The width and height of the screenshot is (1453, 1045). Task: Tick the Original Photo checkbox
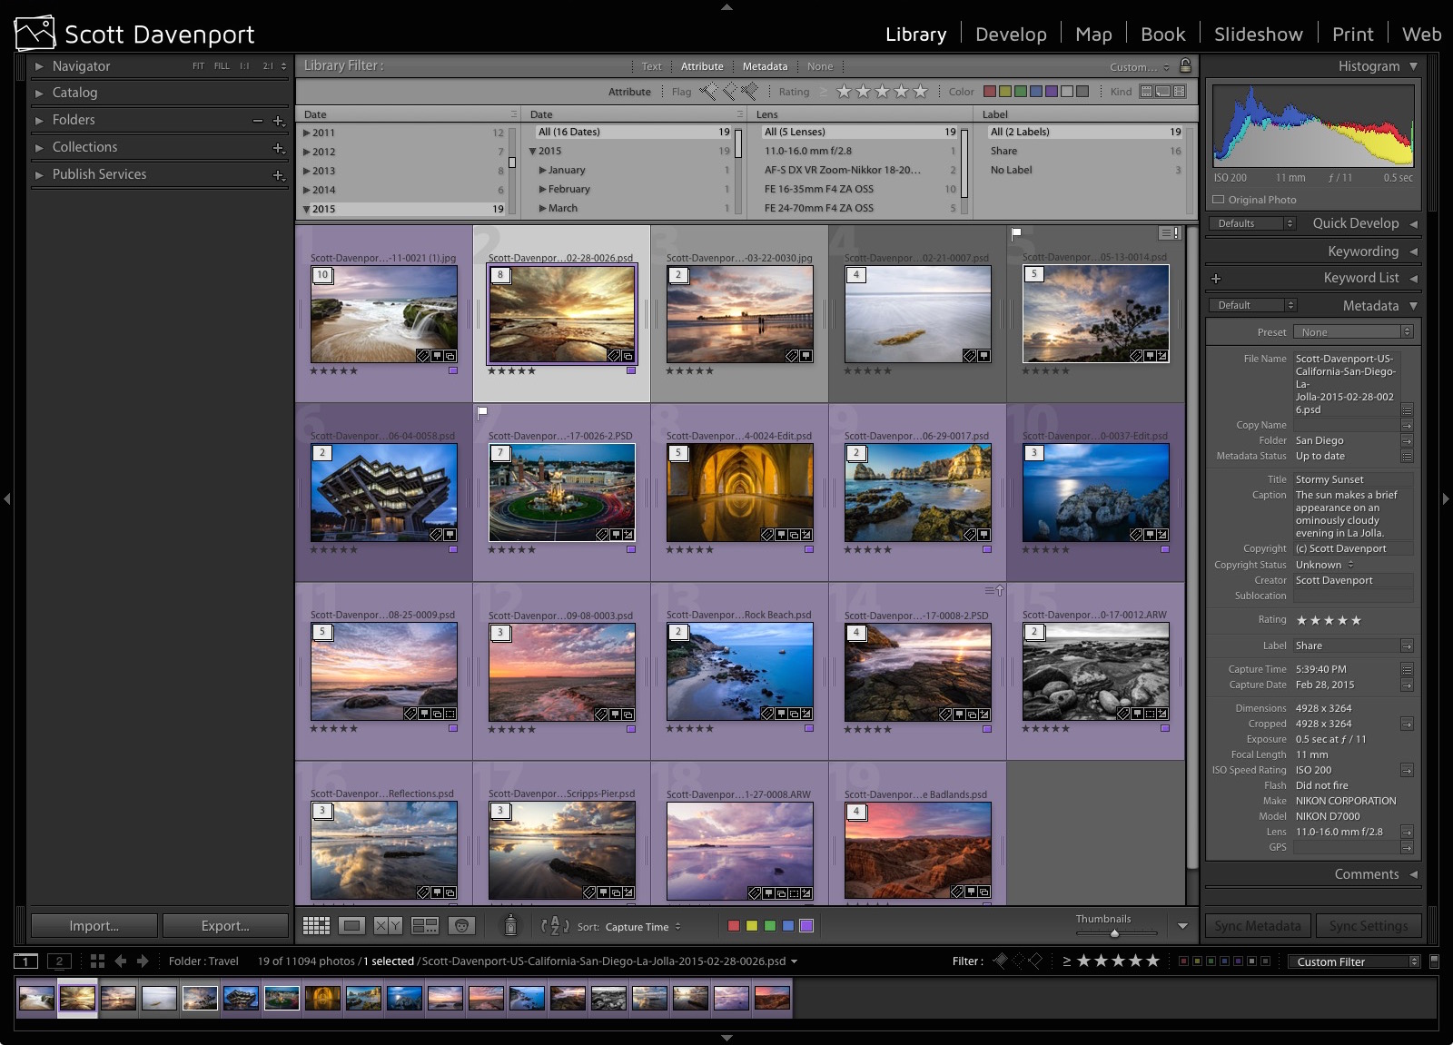coord(1219,200)
